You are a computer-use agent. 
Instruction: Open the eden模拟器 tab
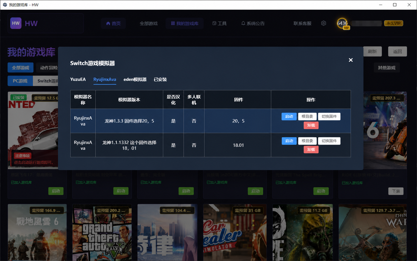click(x=135, y=79)
